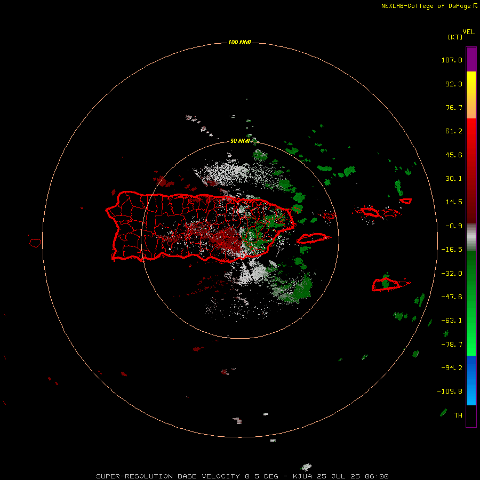Viewport: 480px width, 480px height.
Task: Click the St. Thomas island outline
Action: (x=370, y=211)
